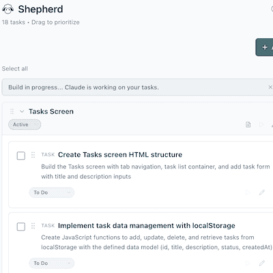Open the Create Tasks screen HTML structure title
This screenshot has width=273, height=273.
[x=120, y=155]
